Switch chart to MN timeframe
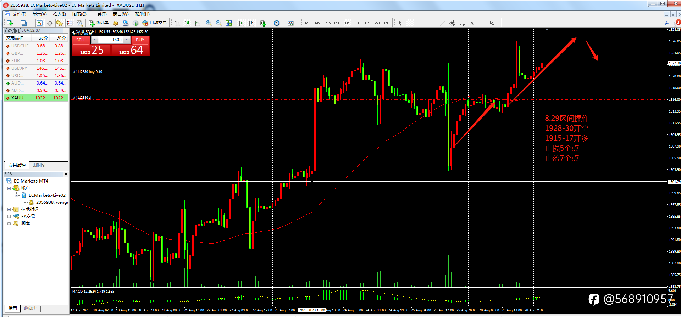This screenshot has width=681, height=317. [387, 23]
